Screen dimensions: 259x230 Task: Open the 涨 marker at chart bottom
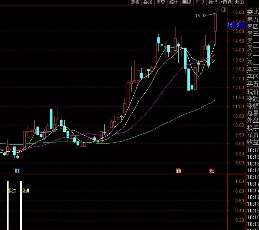point(212,171)
